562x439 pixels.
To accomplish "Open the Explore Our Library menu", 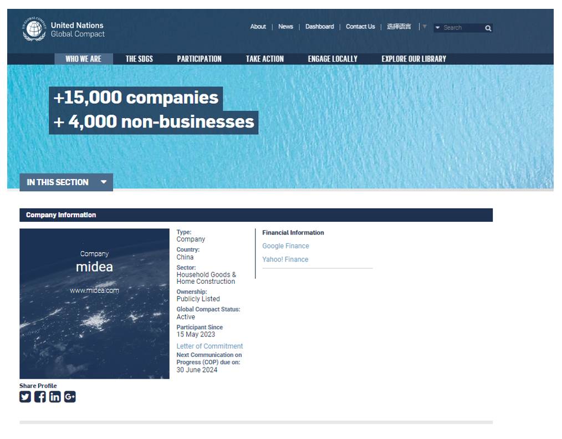I will click(x=413, y=59).
